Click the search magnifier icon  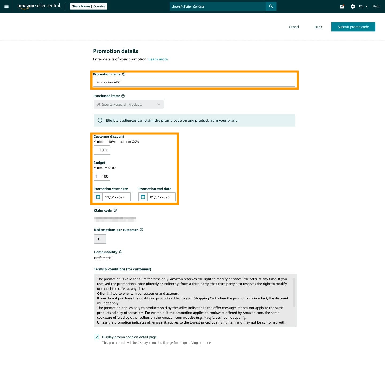pos(271,6)
